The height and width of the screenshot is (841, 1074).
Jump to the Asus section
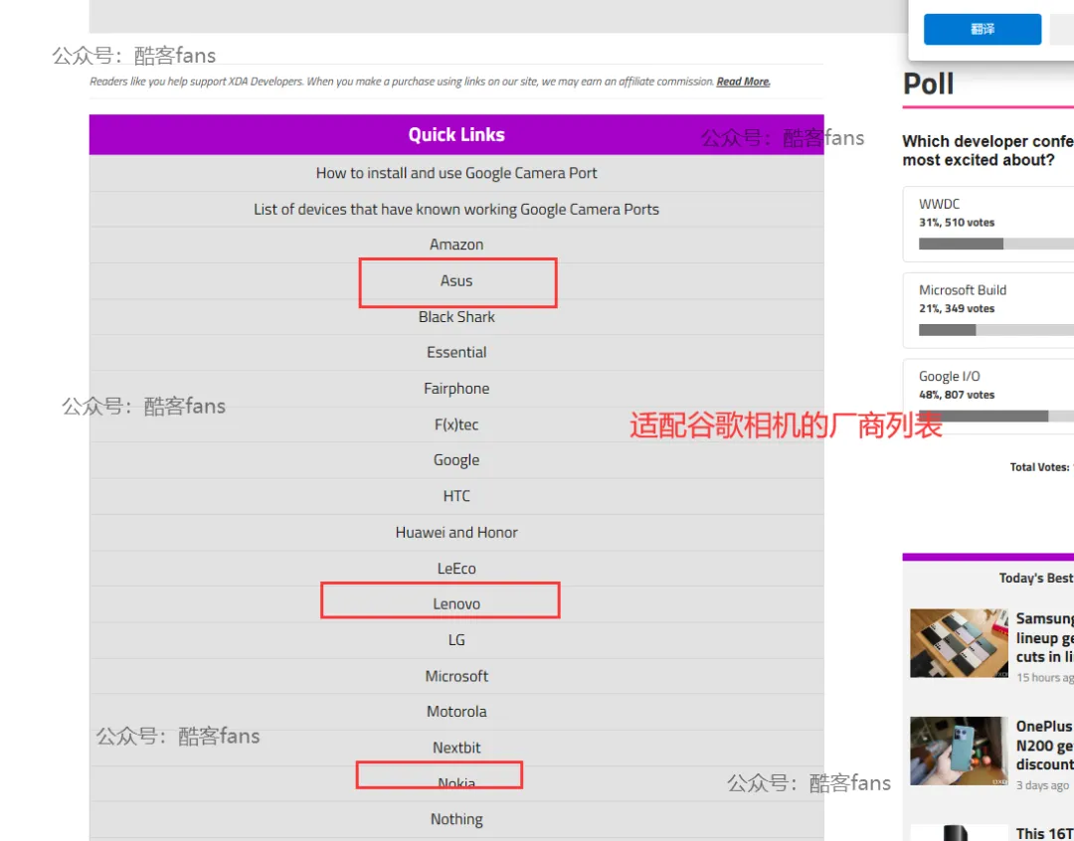click(456, 280)
